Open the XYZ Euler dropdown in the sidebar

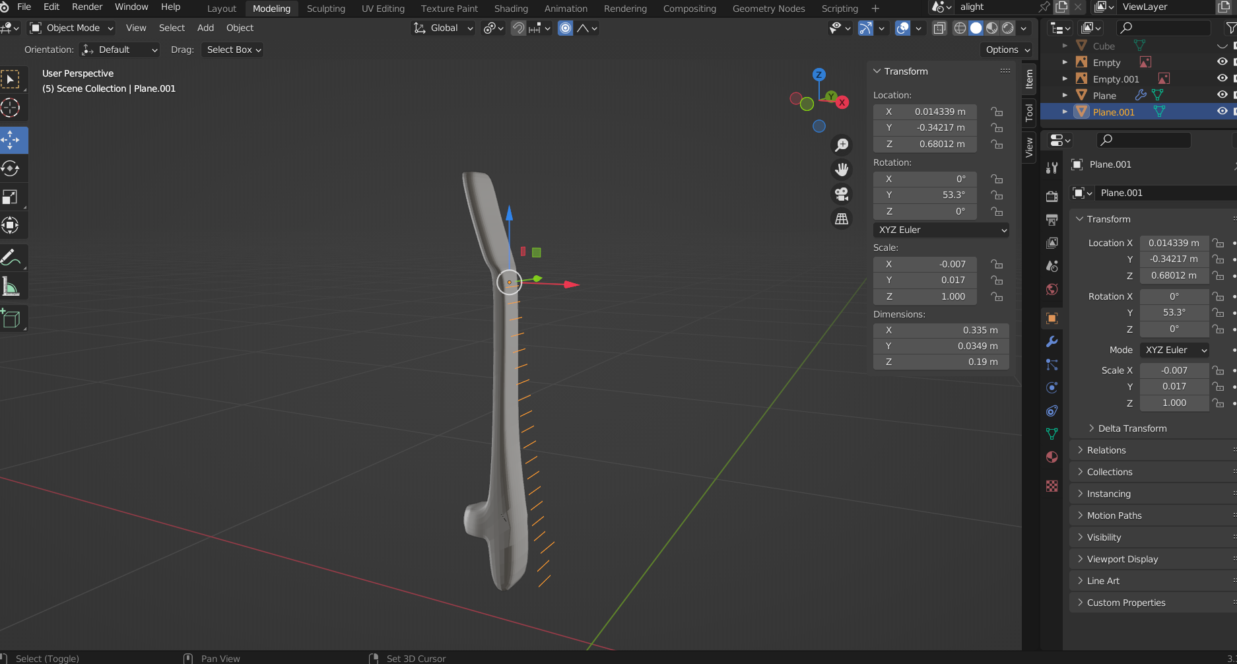[x=941, y=230]
